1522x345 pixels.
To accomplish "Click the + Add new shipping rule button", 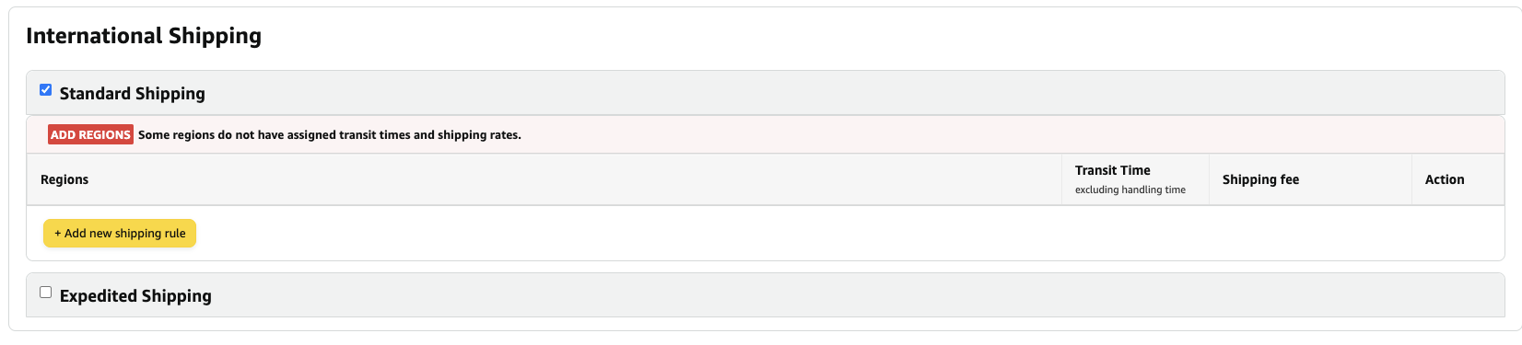I will 120,234.
